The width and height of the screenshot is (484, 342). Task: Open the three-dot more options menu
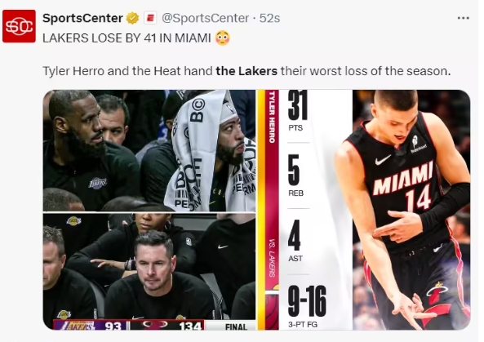[464, 18]
